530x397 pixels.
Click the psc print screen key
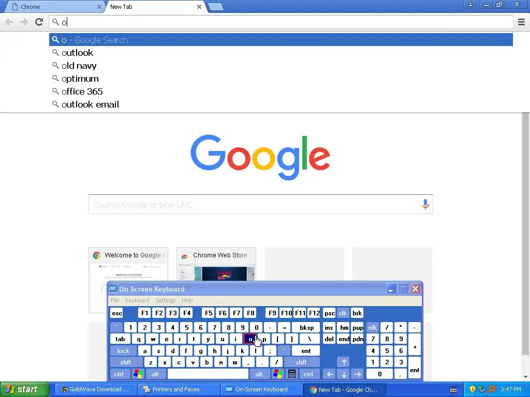click(x=330, y=313)
